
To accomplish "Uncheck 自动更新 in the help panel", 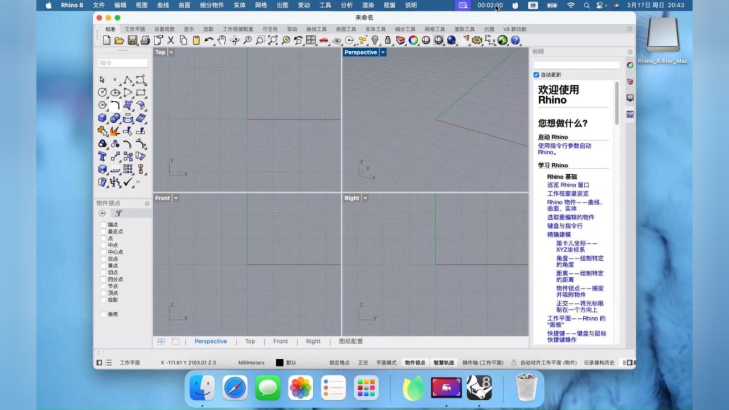I will point(536,75).
